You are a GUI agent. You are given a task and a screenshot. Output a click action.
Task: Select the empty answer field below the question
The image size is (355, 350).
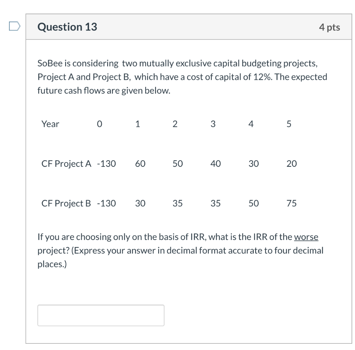[101, 315]
